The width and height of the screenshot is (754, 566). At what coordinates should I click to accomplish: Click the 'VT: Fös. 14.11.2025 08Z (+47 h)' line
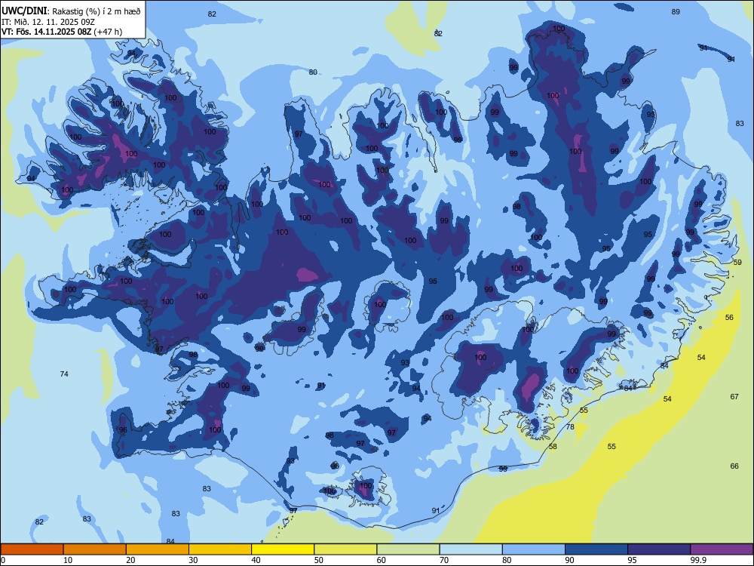point(62,32)
